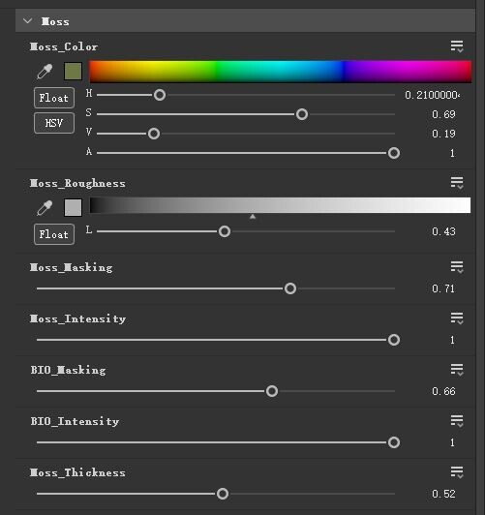
Task: Pick value with Moss_Roughness eyedropper
Action: pos(45,207)
